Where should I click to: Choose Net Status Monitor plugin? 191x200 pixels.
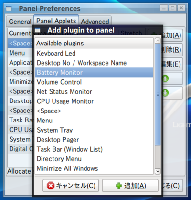click(x=94, y=92)
